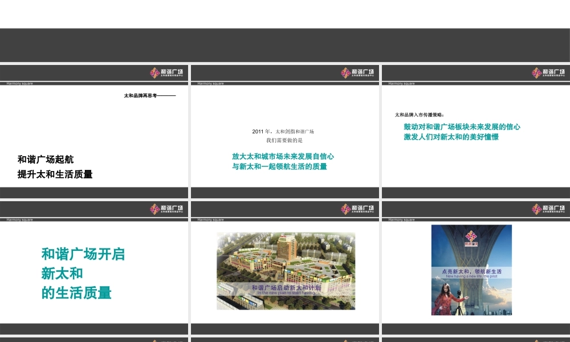Click the 和谐广场启动新太和计划 banner on building image
The height and width of the screenshot is (342, 570).
pyautogui.click(x=286, y=288)
